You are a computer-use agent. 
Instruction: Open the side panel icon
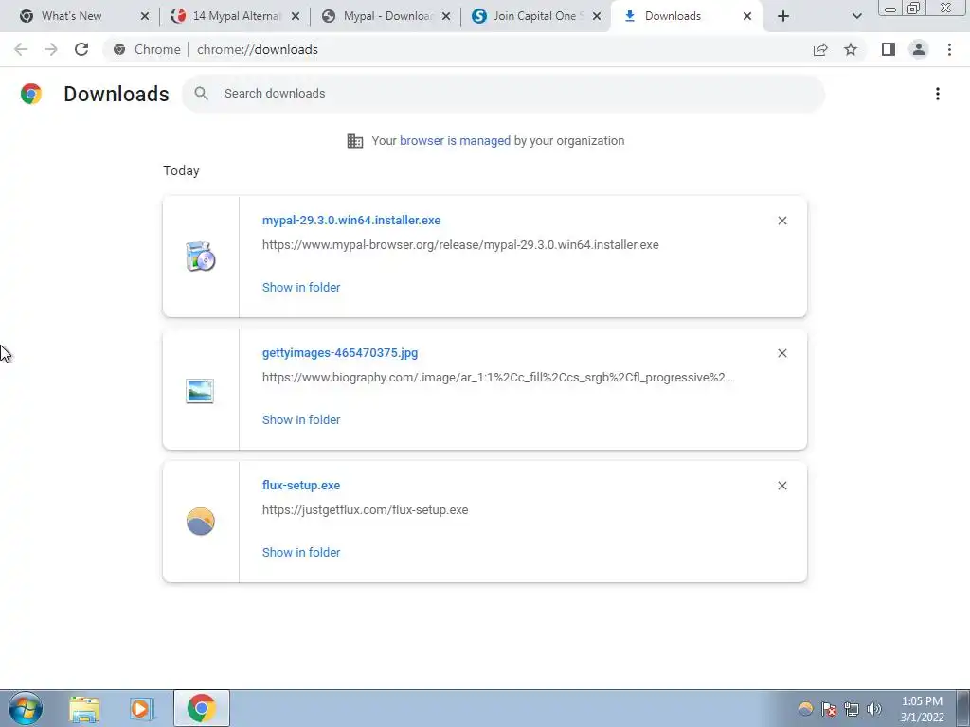tap(889, 49)
